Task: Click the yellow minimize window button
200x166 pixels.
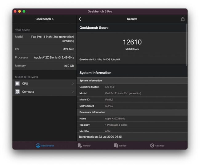Action: (19, 11)
